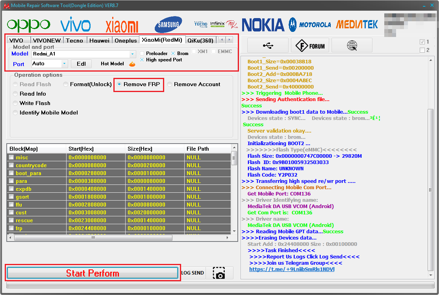
Task: Click the Xiaomi brand logo
Action: click(122, 25)
